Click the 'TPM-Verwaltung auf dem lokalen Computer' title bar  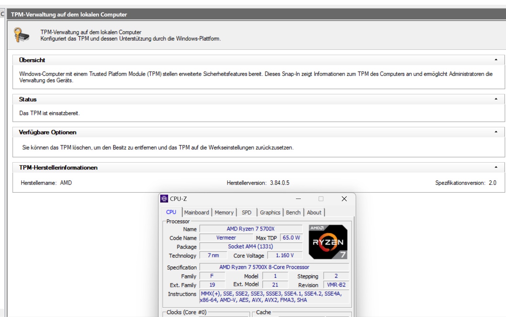(x=256, y=14)
